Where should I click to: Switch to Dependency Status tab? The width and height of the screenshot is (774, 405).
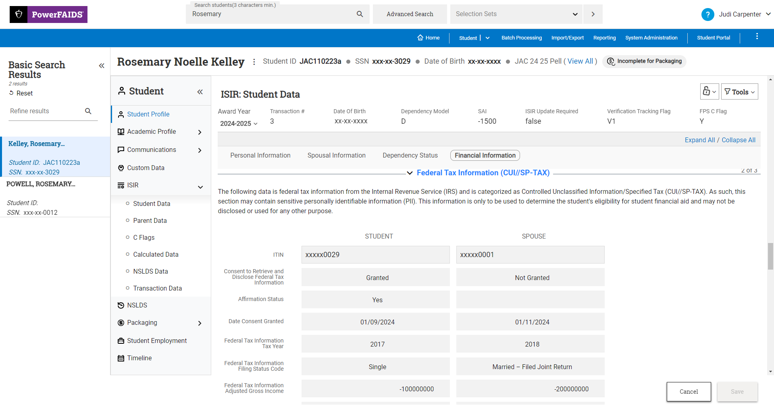point(410,156)
